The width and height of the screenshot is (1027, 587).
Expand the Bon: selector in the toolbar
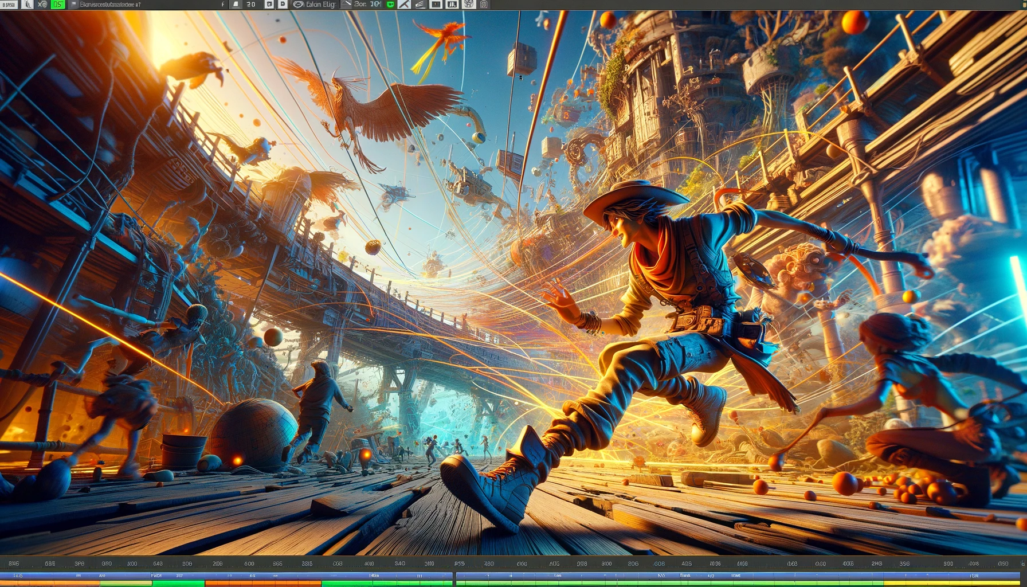coord(361,4)
